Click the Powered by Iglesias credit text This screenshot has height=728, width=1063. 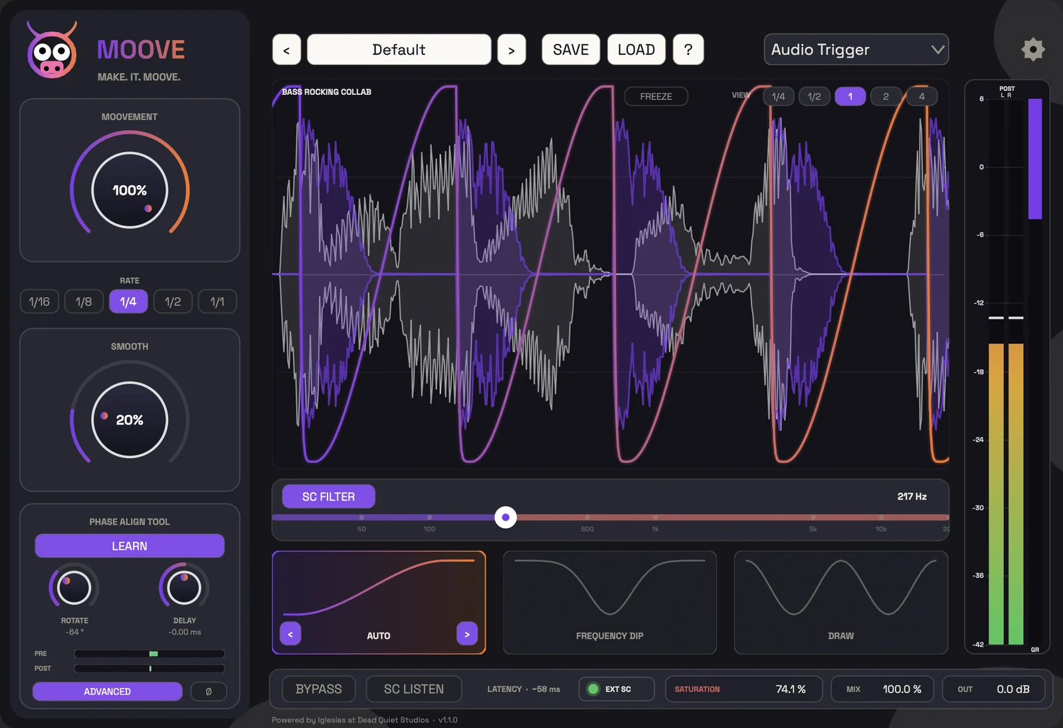coord(364,720)
